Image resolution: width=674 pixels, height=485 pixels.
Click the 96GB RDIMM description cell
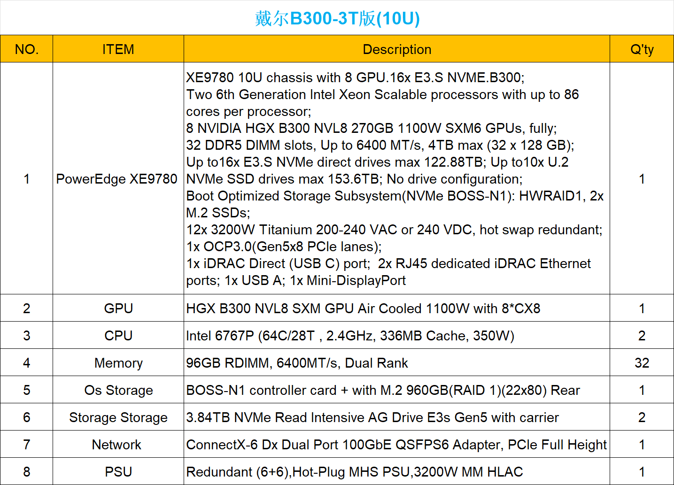pos(397,362)
